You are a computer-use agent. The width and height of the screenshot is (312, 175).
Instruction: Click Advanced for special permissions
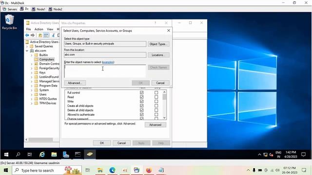[156, 125]
